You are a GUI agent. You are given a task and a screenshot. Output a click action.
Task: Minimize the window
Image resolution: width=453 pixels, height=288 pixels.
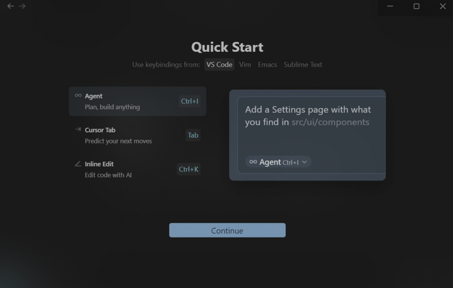click(390, 6)
